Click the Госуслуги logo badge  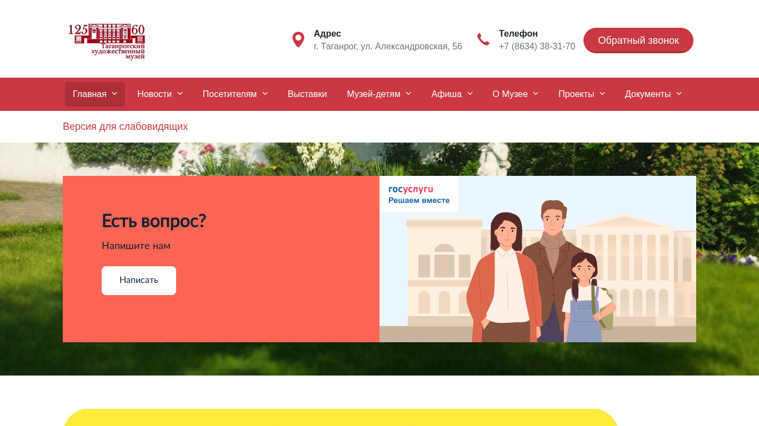tap(419, 194)
